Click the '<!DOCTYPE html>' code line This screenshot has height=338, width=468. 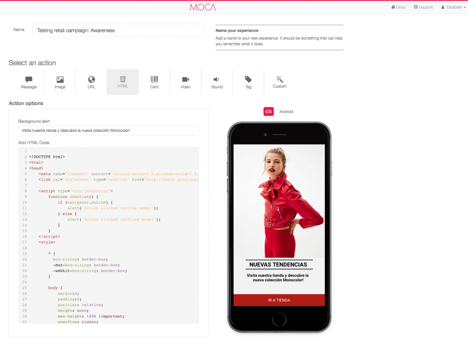(x=47, y=156)
